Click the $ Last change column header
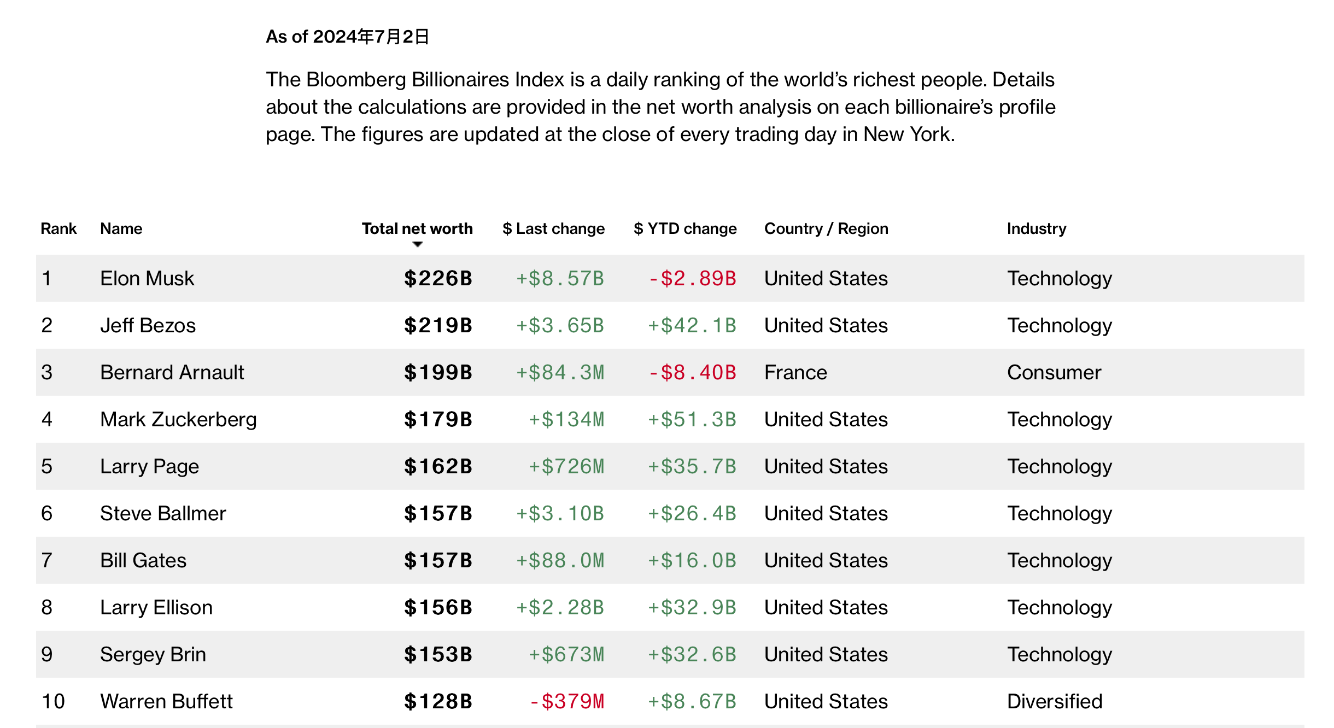 [x=553, y=228]
